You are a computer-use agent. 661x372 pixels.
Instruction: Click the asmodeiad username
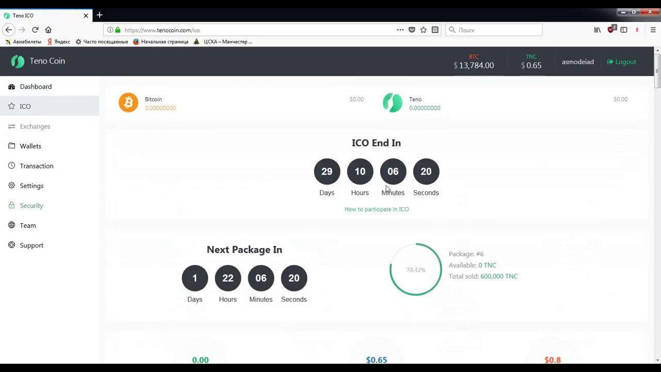577,61
